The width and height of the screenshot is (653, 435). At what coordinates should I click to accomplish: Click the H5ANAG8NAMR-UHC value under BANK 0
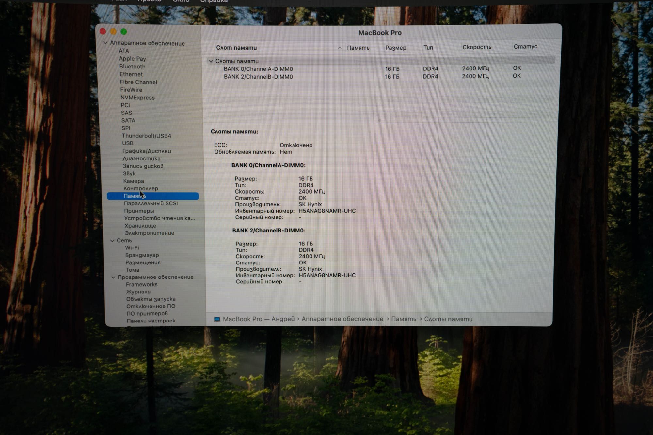coord(327,211)
